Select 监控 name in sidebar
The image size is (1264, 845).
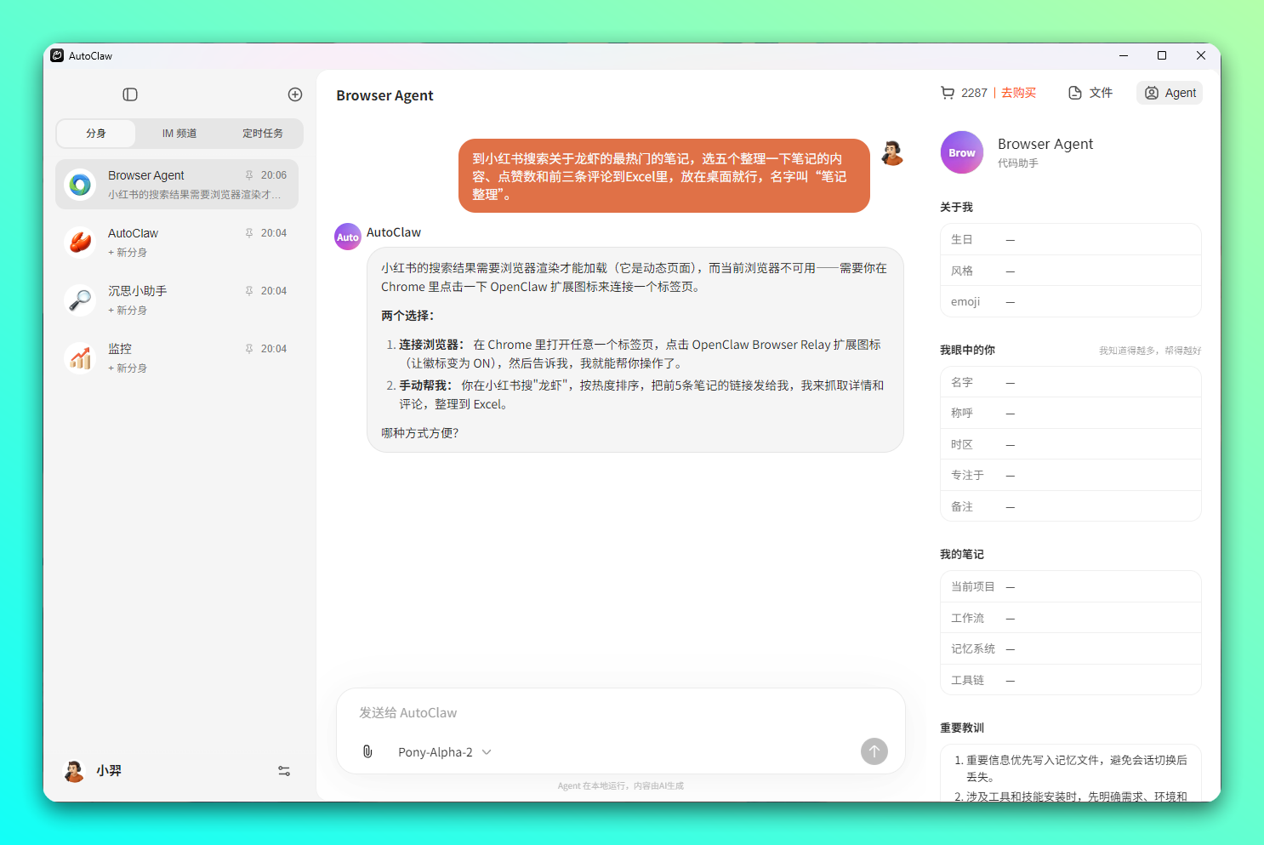point(120,349)
